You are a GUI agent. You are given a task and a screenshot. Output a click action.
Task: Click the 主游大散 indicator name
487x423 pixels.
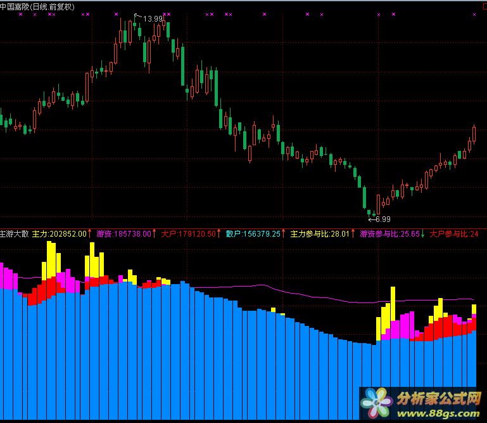15,234
